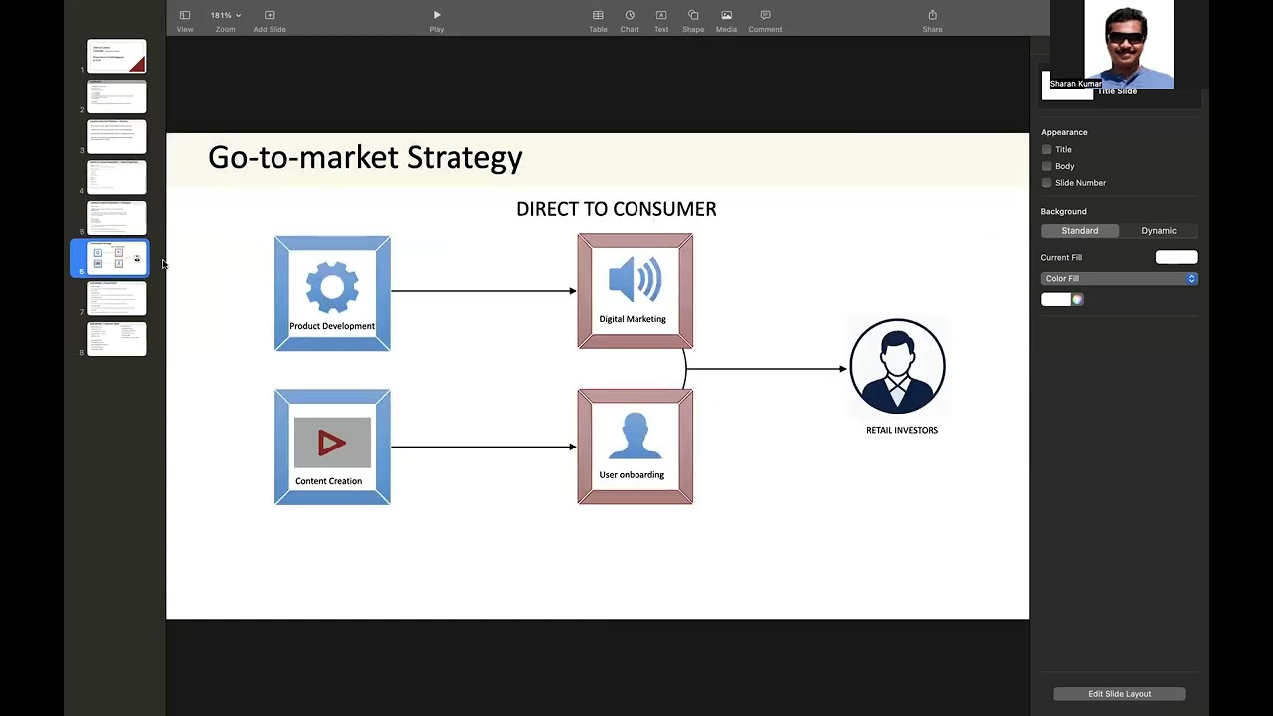1273x716 pixels.
Task: Click Sharan Kumar's video call tile
Action: point(1129,45)
